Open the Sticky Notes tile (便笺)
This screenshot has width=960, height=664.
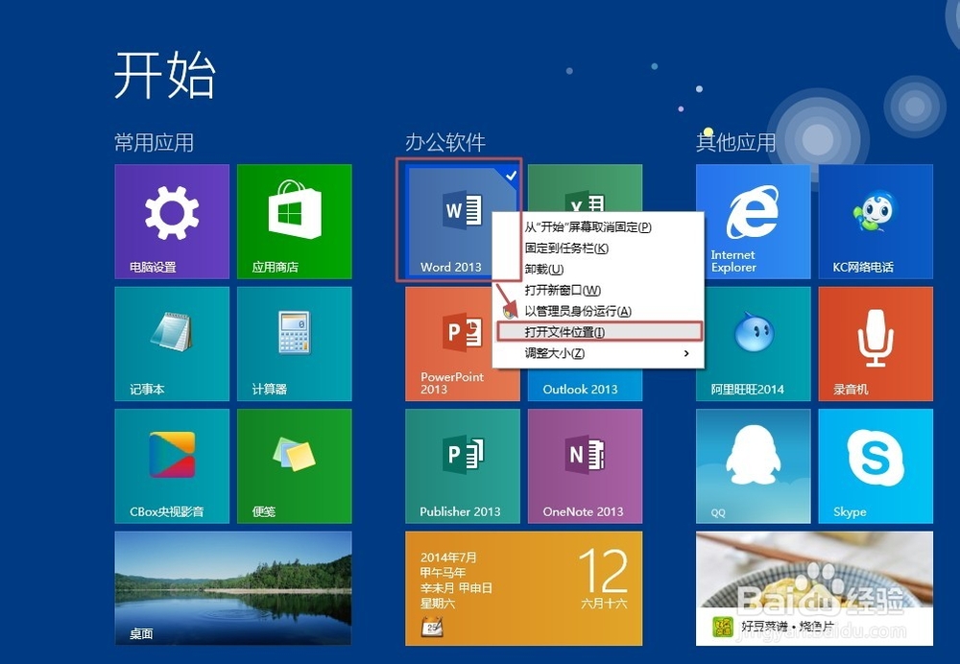[x=295, y=466]
